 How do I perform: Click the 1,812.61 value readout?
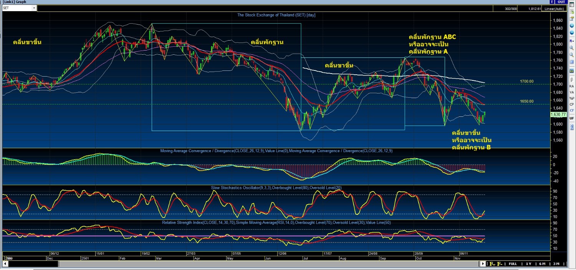coord(530,8)
